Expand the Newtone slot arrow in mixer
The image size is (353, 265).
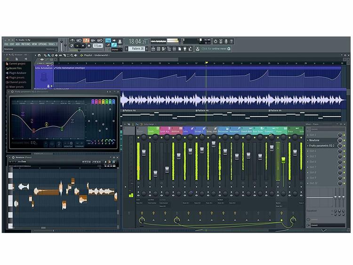click(308, 140)
